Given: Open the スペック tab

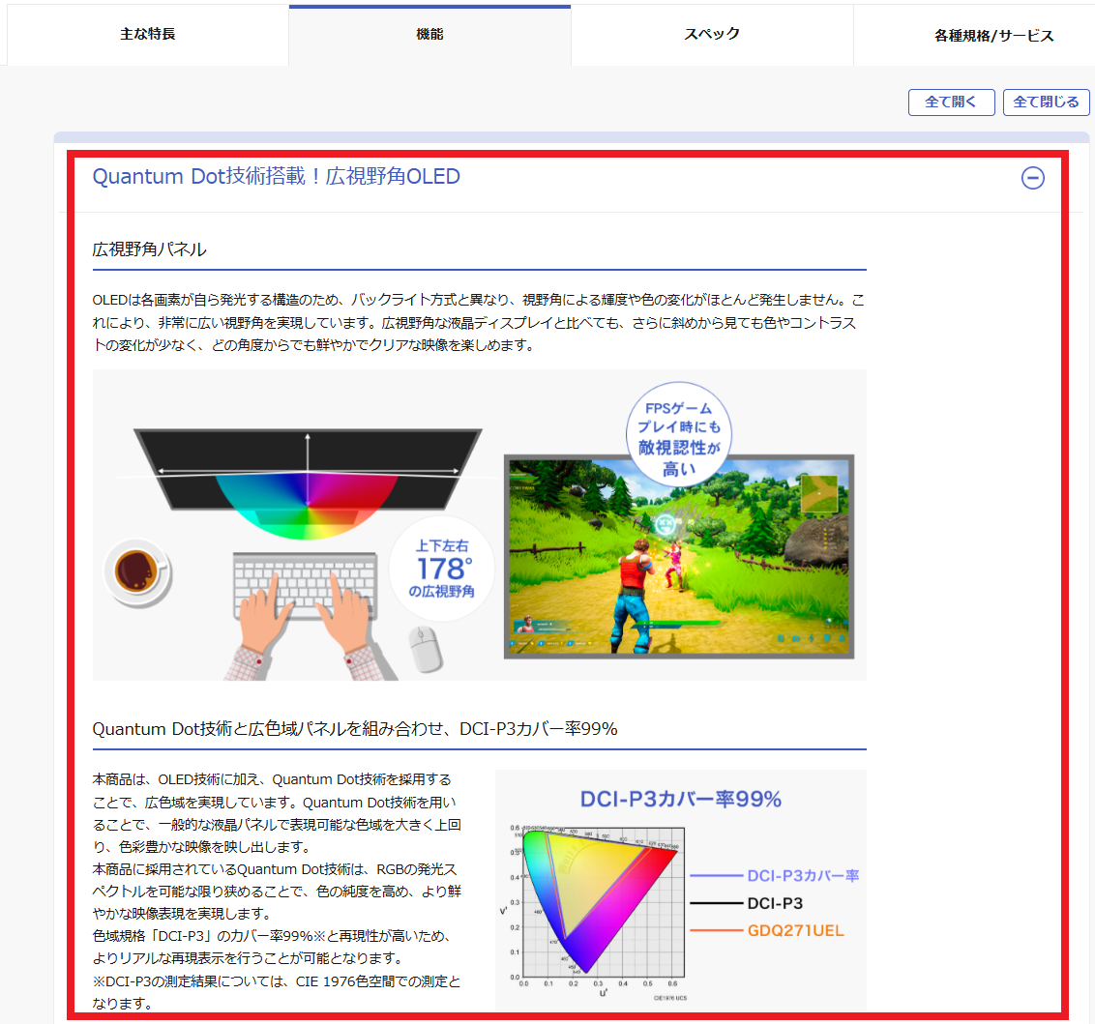Looking at the screenshot, I should [x=712, y=35].
